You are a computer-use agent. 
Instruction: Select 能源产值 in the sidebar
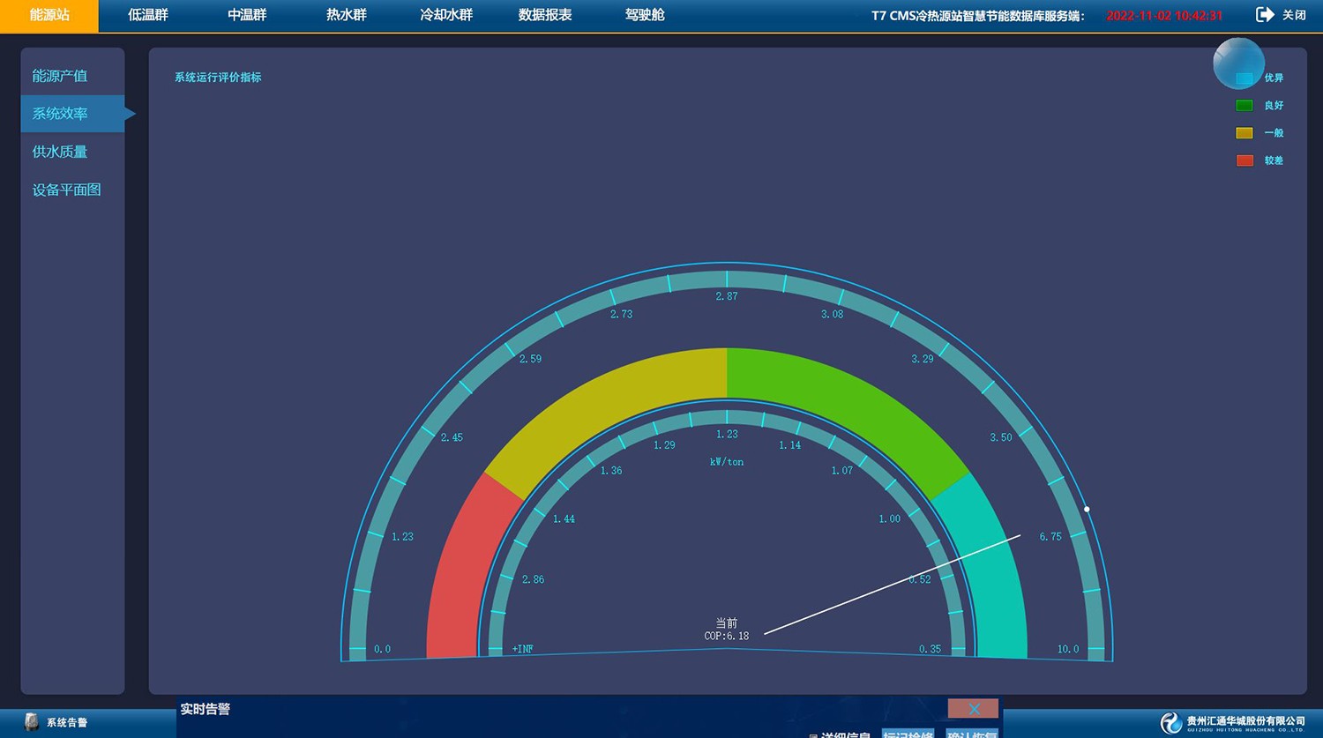click(60, 76)
